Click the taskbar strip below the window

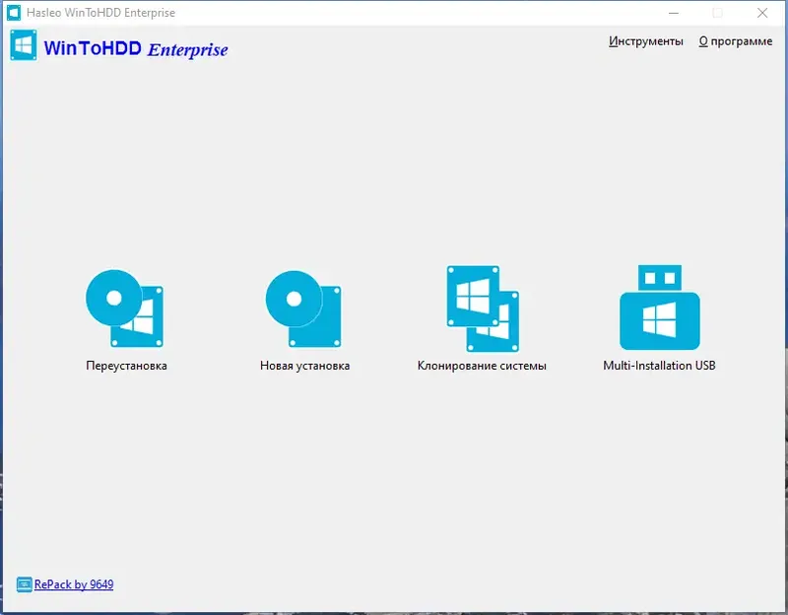(x=394, y=609)
